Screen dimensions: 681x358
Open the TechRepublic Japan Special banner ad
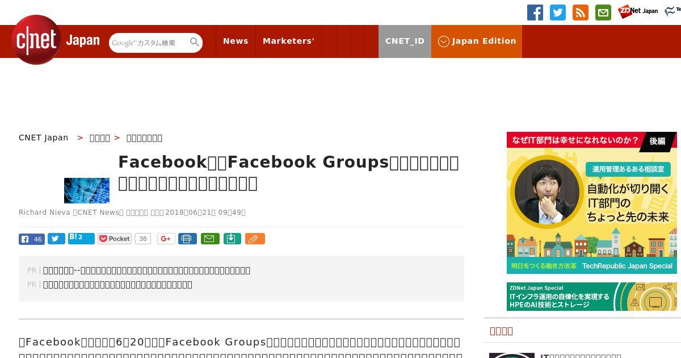tap(592, 203)
